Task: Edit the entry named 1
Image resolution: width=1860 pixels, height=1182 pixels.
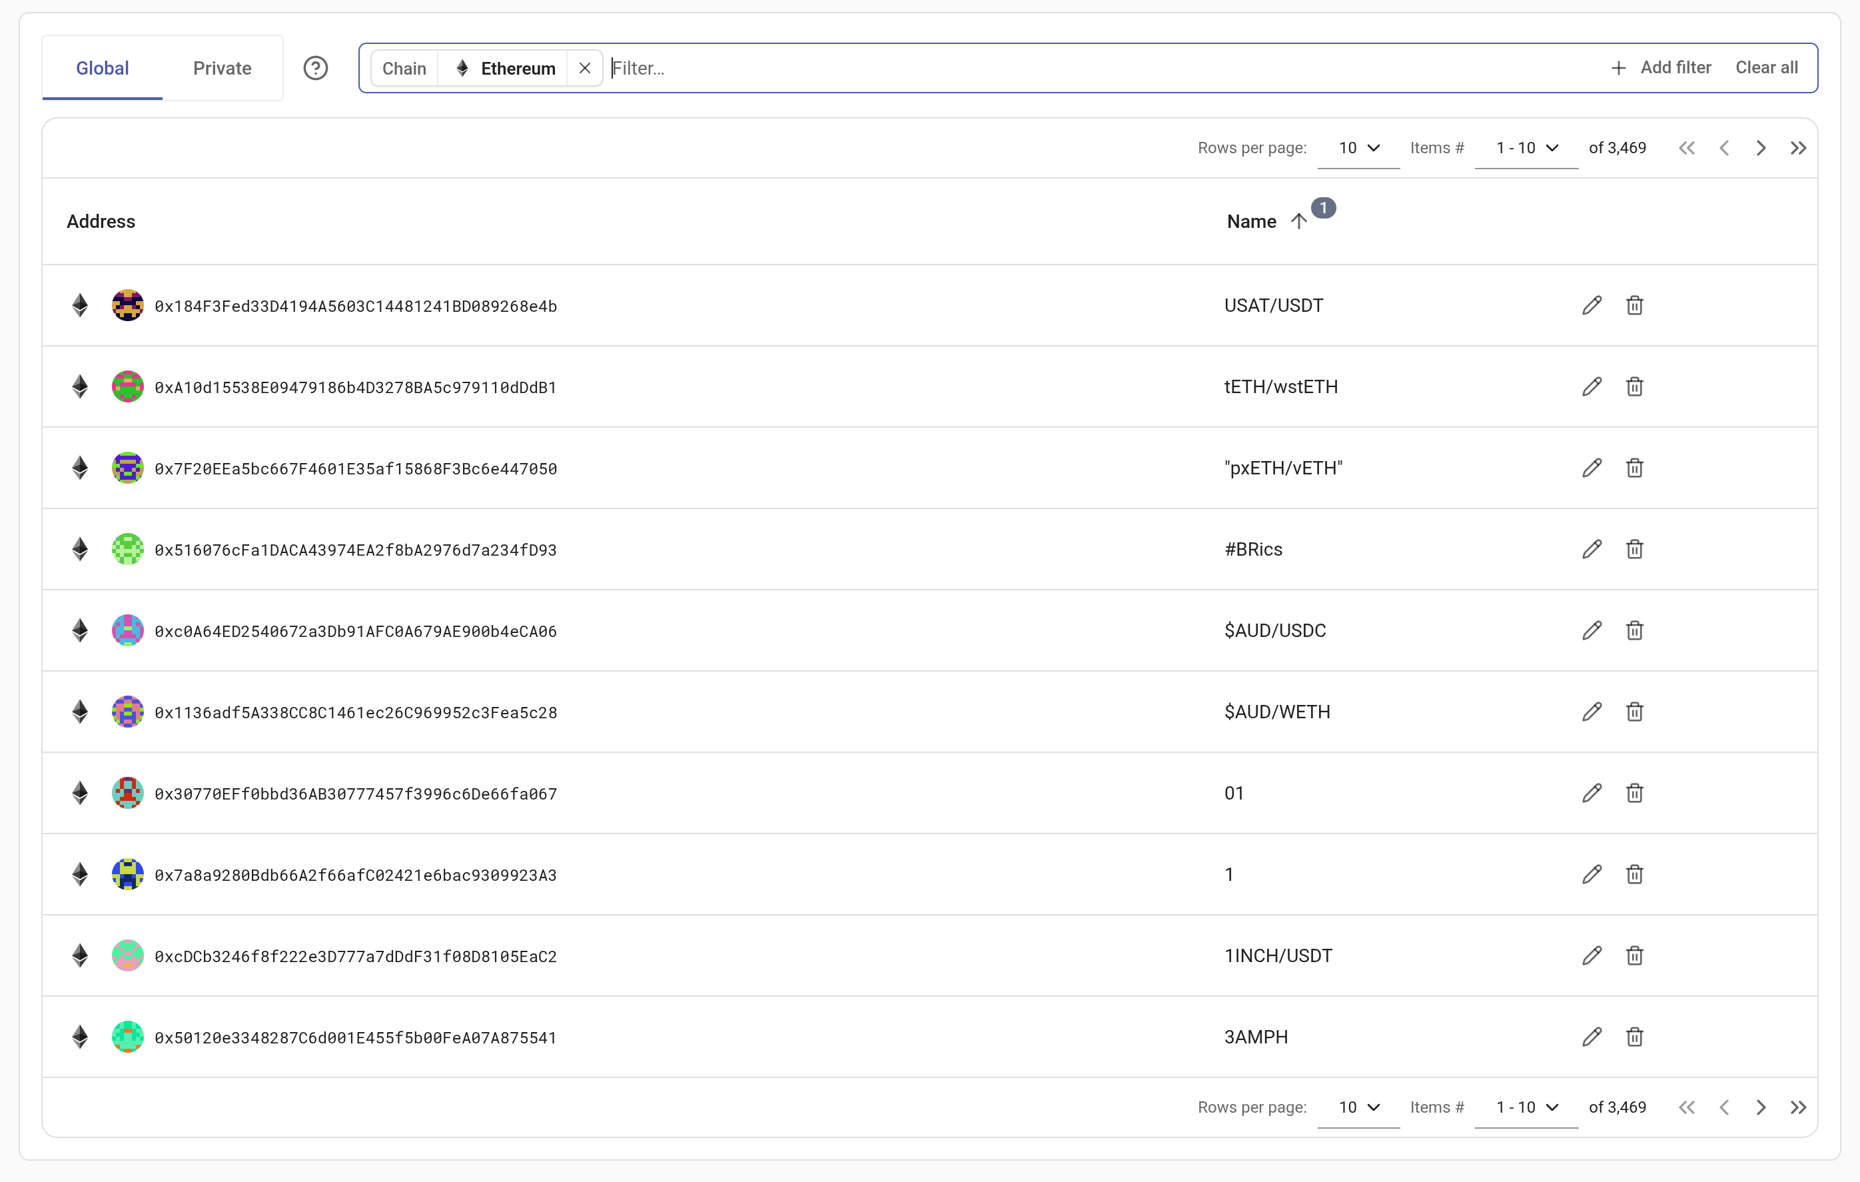Action: coord(1592,874)
